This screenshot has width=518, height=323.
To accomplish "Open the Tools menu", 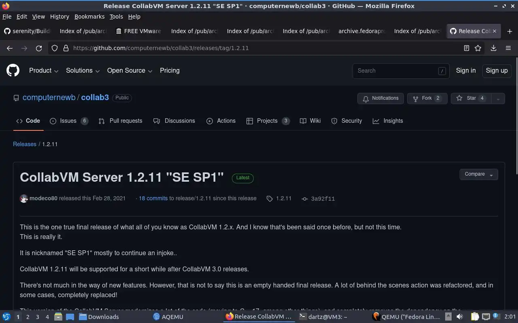I will click(116, 17).
